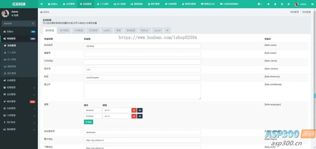Delete the backend language row
This screenshot has width=316, height=149.
134,110
